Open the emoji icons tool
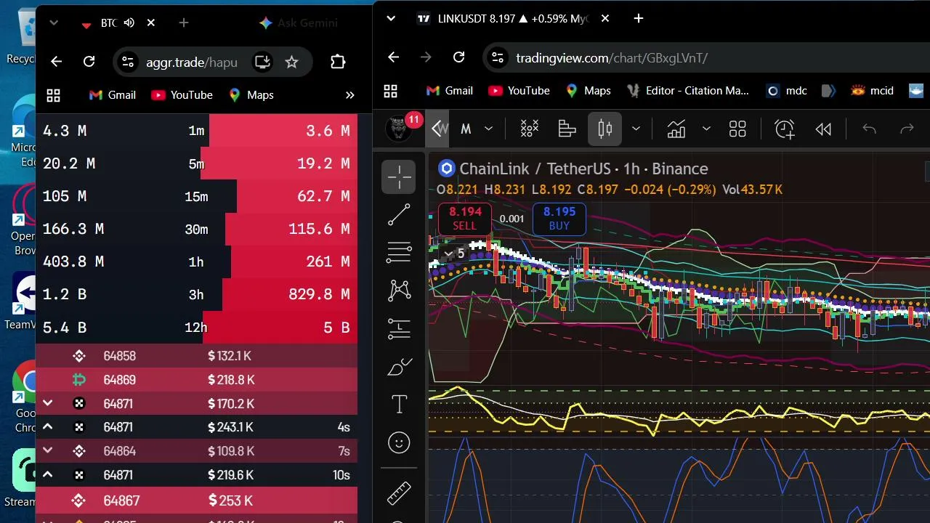This screenshot has width=930, height=523. (x=399, y=442)
